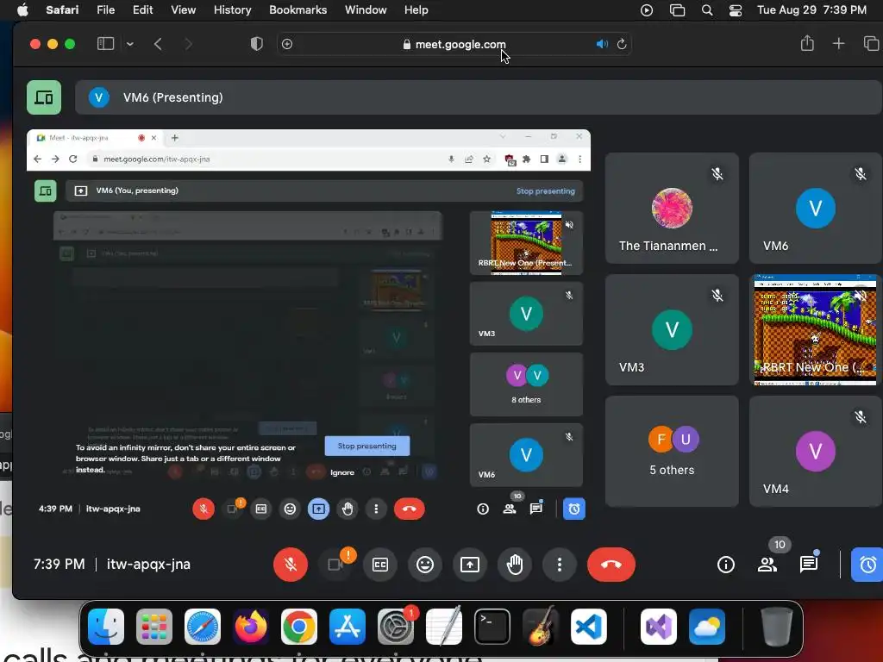Go back in Safari

pyautogui.click(x=159, y=44)
